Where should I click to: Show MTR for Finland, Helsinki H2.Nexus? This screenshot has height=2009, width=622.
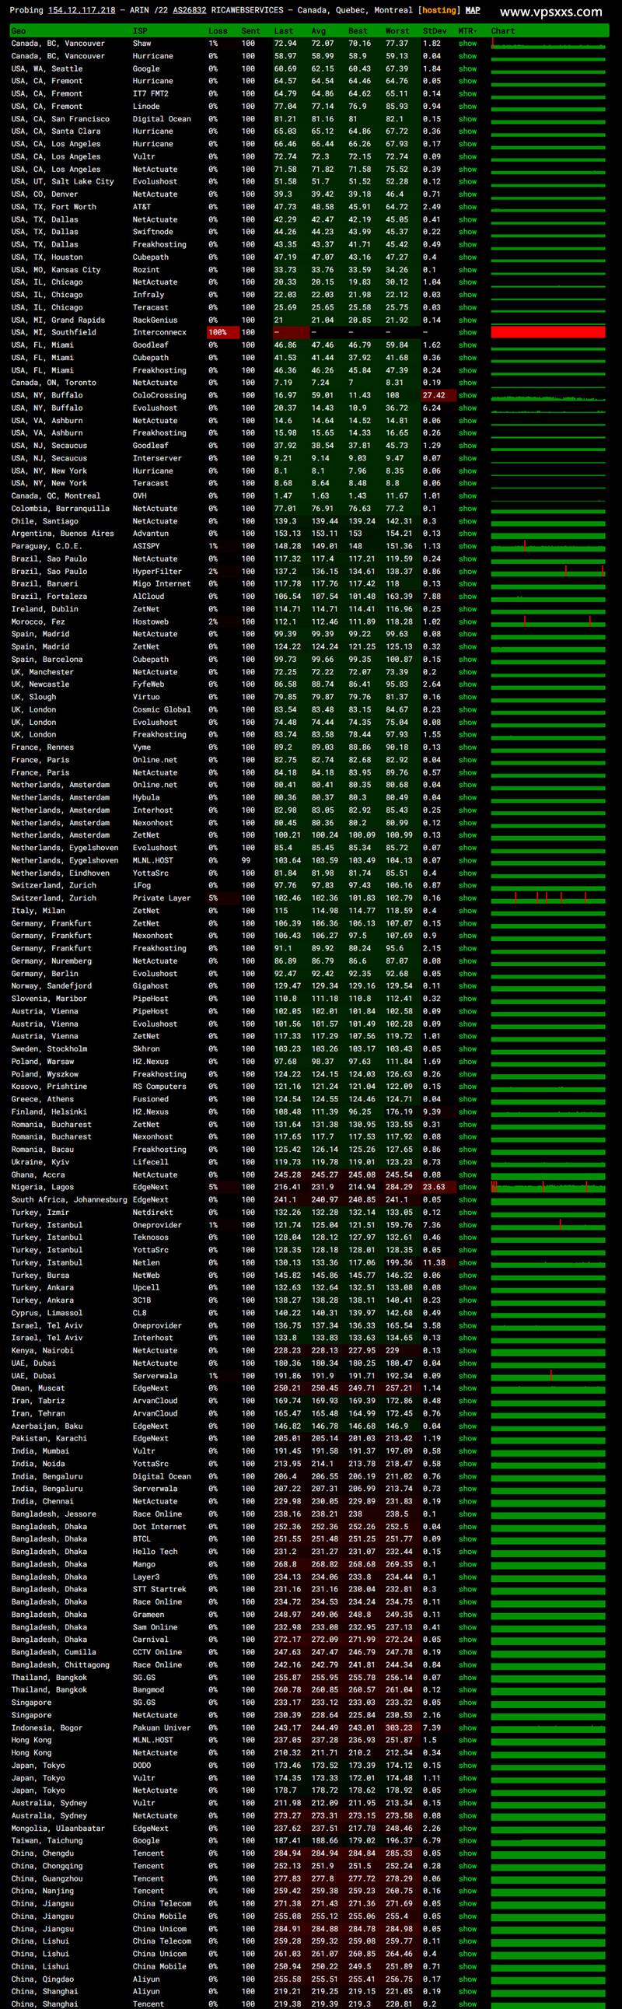[x=468, y=1111]
